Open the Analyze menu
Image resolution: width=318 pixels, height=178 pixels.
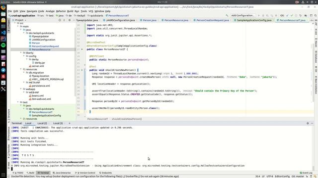(x=50, y=11)
